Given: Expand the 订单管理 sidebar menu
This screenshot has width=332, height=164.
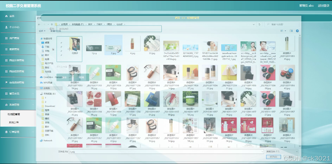Looking at the screenshot, I should click(18, 132).
